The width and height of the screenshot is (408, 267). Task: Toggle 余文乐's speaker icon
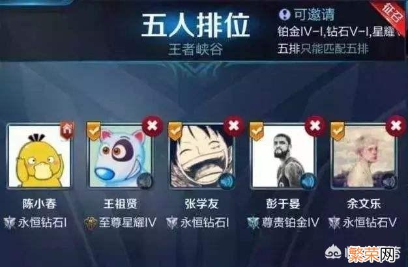(388, 180)
